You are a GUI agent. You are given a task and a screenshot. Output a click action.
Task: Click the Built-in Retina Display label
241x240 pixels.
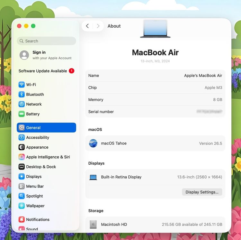pyautogui.click(x=121, y=177)
